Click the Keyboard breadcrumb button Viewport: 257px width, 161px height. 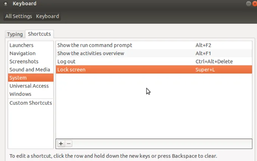click(x=47, y=16)
